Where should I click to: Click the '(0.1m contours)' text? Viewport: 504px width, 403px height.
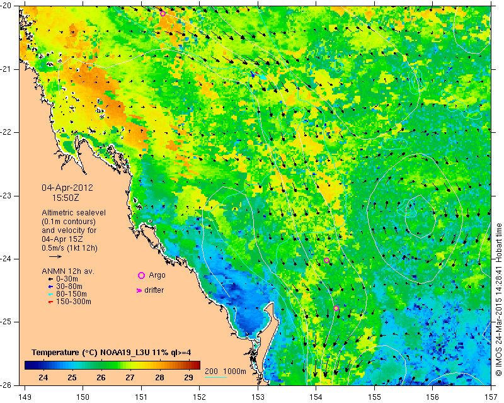coord(69,222)
